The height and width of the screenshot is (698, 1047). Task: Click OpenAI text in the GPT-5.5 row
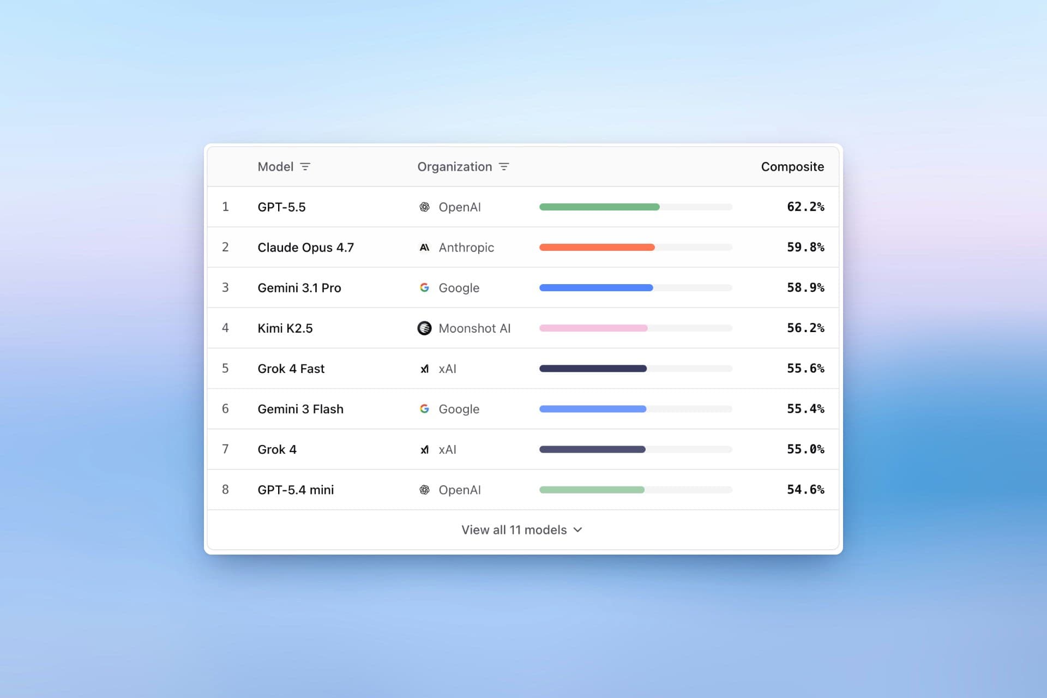pyautogui.click(x=460, y=207)
